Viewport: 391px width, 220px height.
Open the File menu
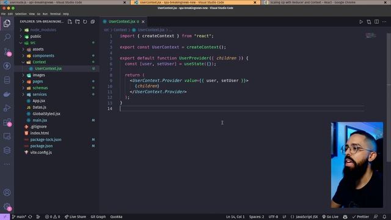pos(3,14)
